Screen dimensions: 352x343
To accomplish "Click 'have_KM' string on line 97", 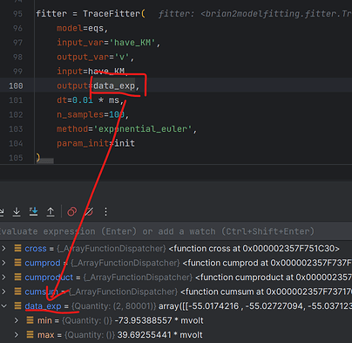I will point(132,43).
